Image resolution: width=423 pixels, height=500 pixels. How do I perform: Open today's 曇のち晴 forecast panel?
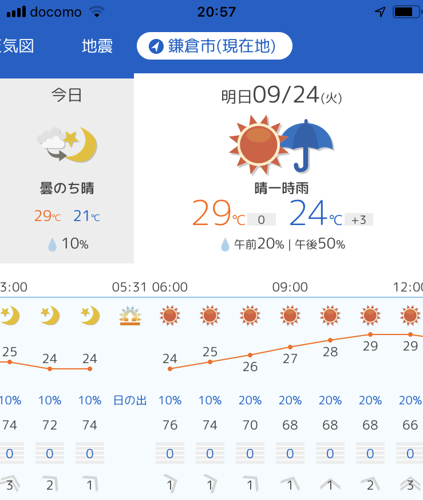[67, 171]
